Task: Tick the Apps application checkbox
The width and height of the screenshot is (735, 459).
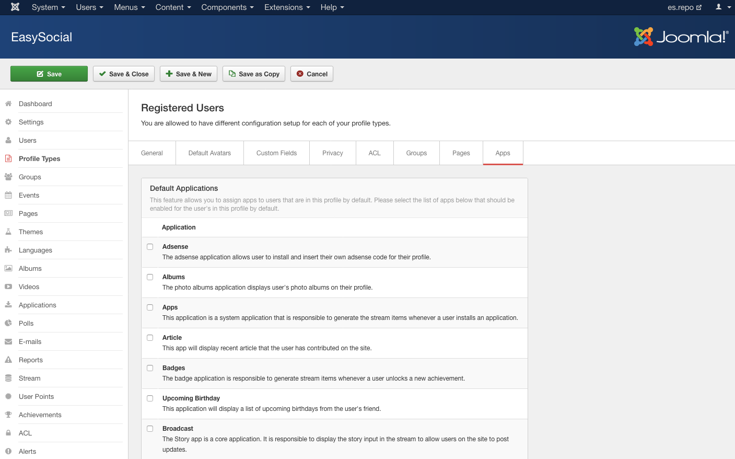Action: point(150,307)
